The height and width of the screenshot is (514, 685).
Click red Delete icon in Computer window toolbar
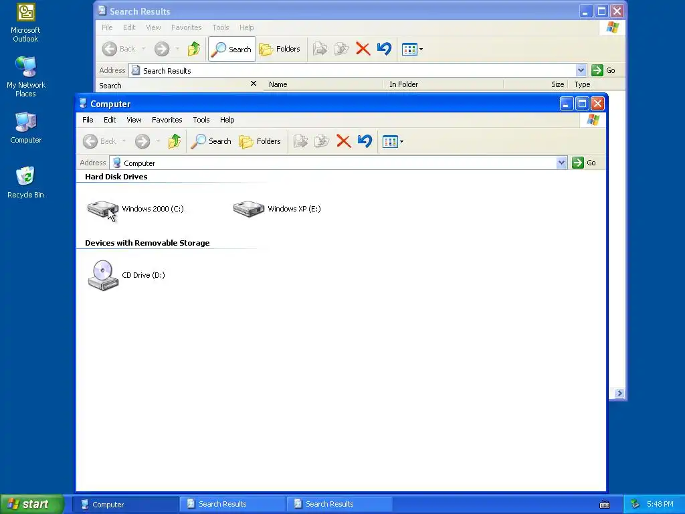pos(344,141)
